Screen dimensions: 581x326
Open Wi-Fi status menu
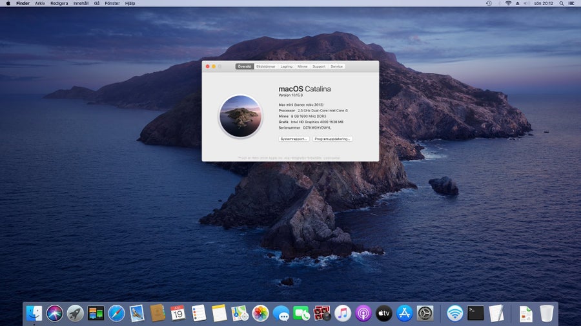(509, 3)
